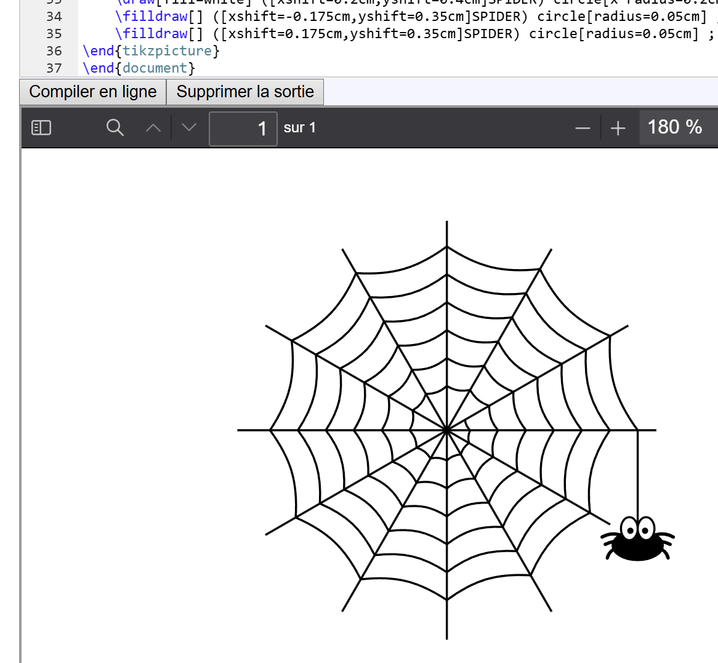This screenshot has height=663, width=718.
Task: Open the PDF search magnifier
Action: (x=115, y=128)
